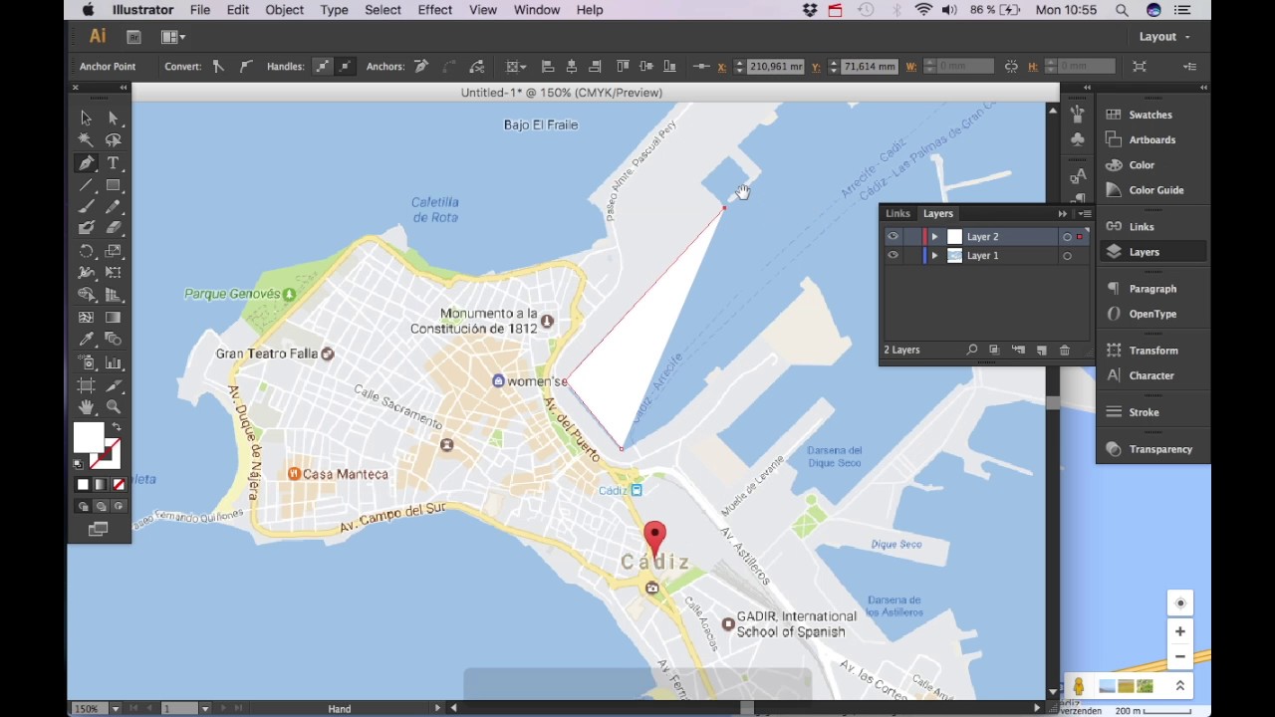Viewport: 1275px width, 717px height.
Task: Select the Selection tool (black arrow)
Action: [x=87, y=118]
